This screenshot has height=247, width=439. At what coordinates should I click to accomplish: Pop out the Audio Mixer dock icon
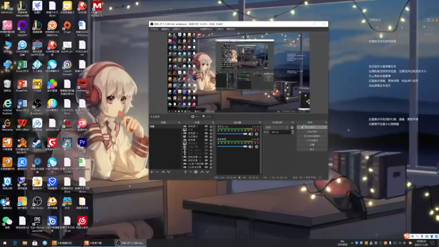point(260,122)
